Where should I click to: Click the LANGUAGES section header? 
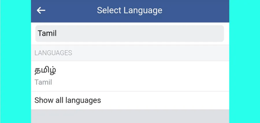(53, 53)
